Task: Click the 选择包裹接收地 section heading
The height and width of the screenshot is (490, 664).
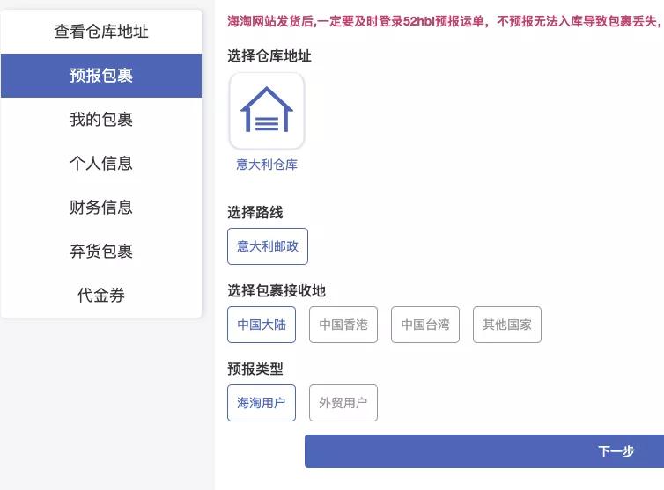Action: point(277,290)
